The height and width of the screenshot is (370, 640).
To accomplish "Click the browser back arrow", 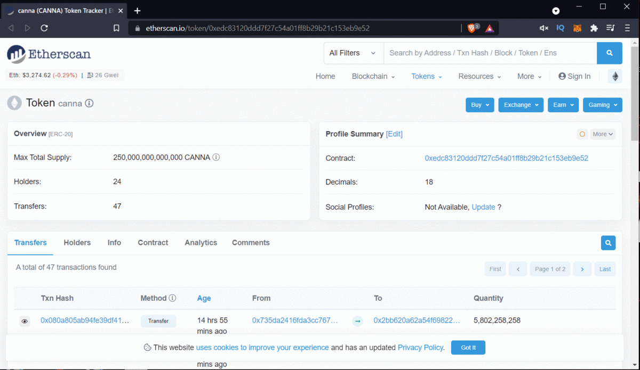I will [11, 28].
